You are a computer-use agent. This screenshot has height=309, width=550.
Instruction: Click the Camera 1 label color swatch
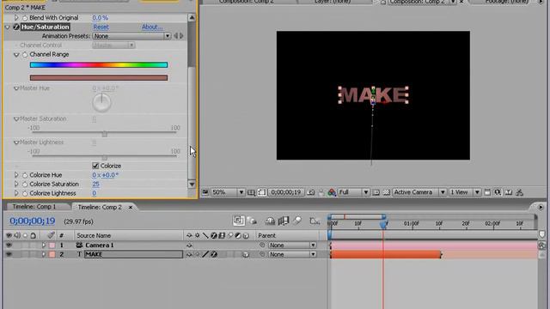tap(52, 245)
